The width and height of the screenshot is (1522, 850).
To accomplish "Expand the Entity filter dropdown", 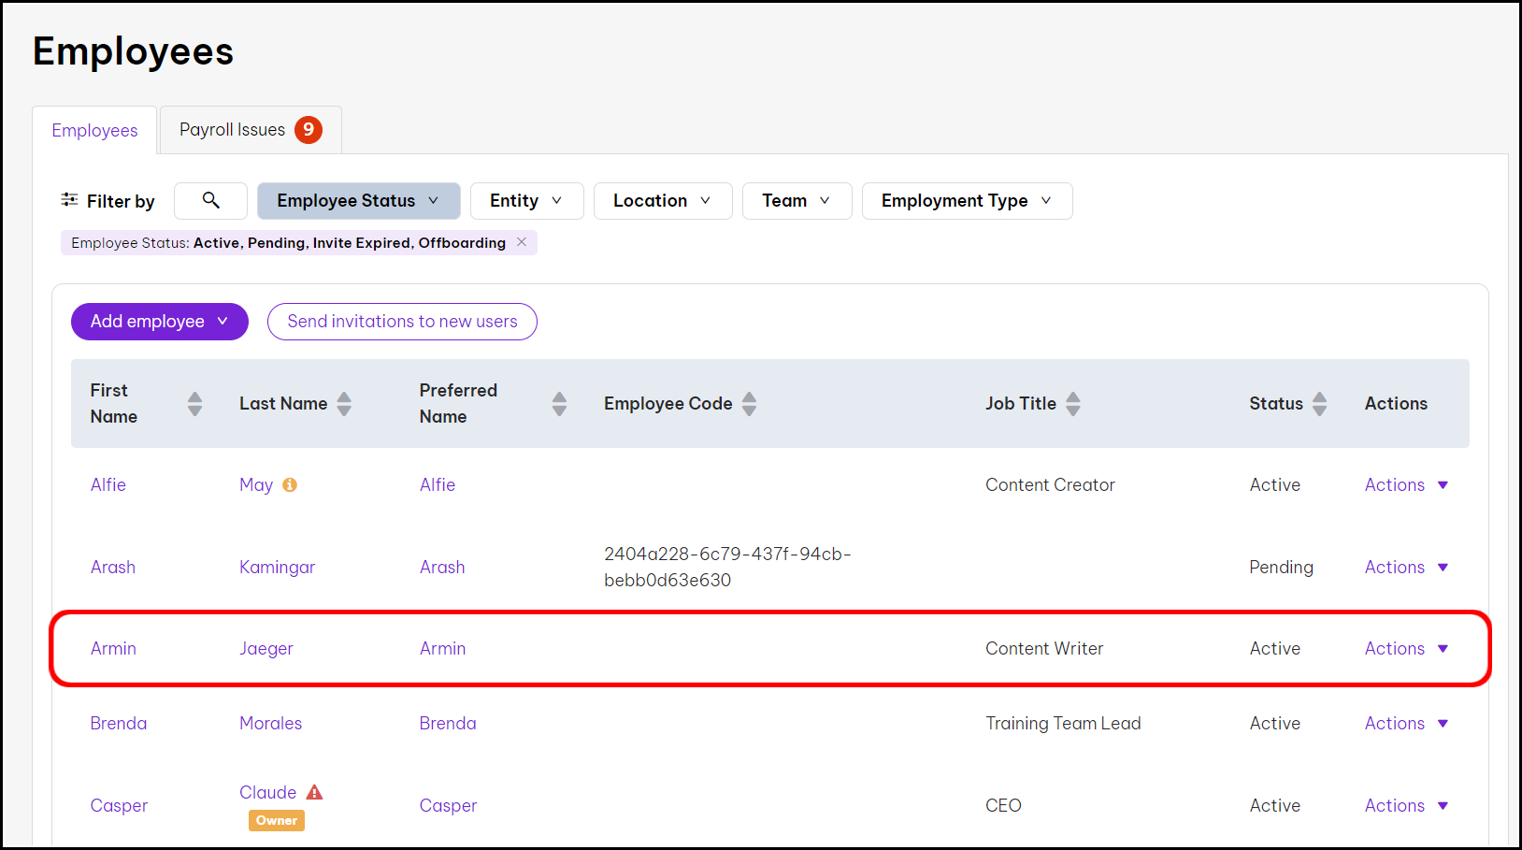I will pos(526,201).
